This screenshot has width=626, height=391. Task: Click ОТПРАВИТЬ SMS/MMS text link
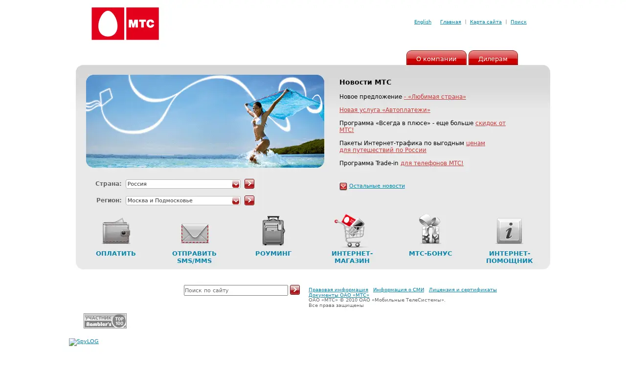(194, 257)
